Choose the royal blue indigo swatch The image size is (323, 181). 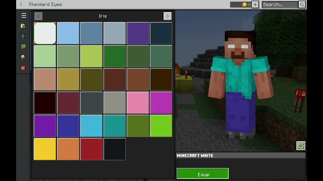pyautogui.click(x=68, y=126)
